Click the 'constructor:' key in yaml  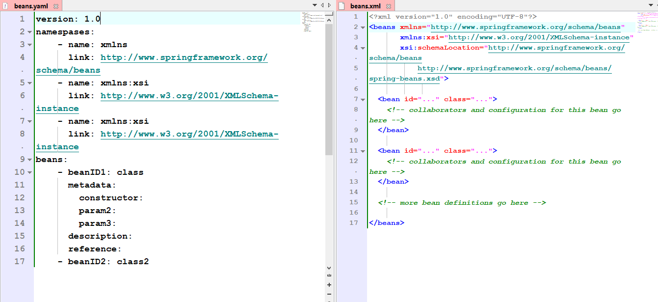pos(111,198)
